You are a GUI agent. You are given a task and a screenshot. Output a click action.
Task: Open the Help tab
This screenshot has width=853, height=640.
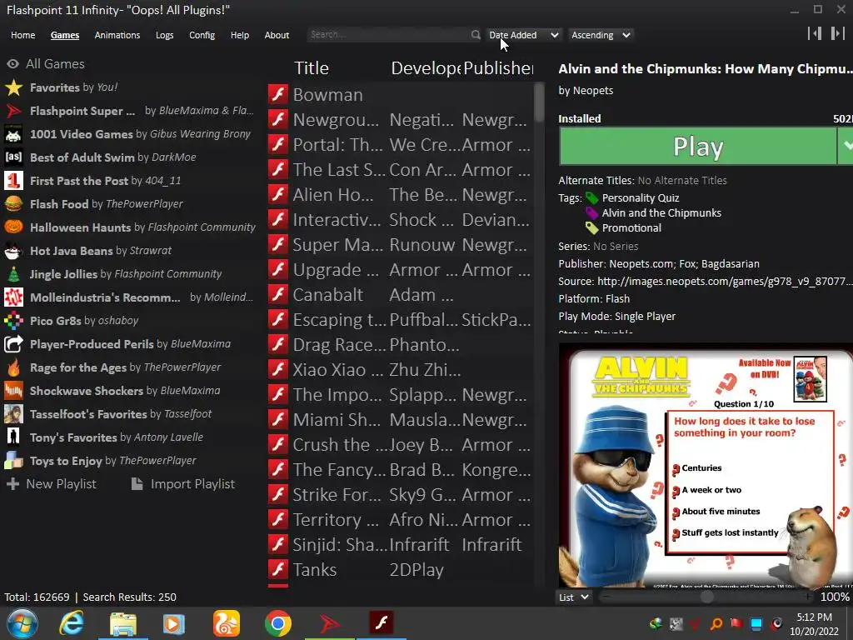click(x=239, y=35)
